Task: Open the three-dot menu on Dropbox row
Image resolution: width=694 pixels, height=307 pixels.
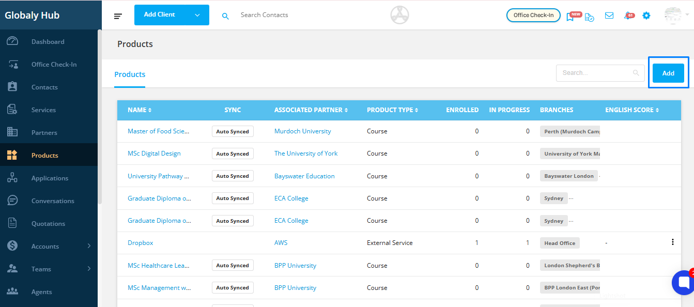Action: click(672, 242)
